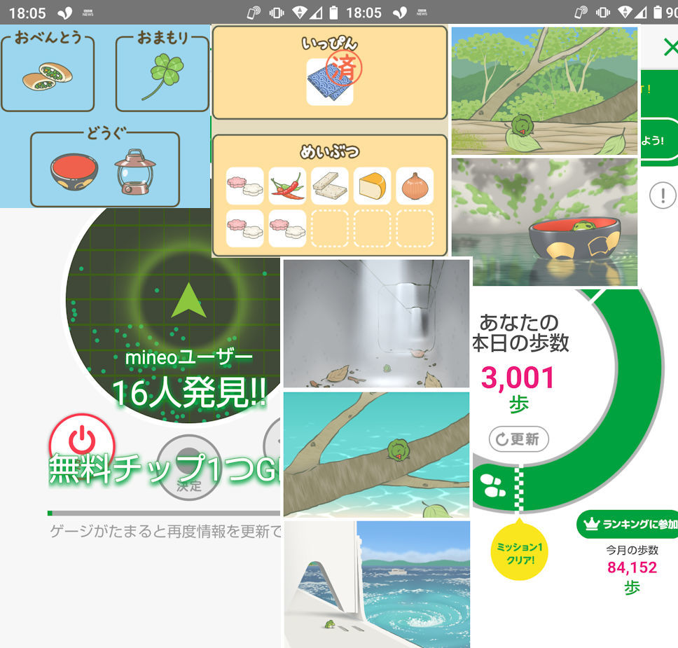The width and height of the screenshot is (678, 648).
Task: Tap the first-row pink rice cake item
Action: [x=244, y=186]
